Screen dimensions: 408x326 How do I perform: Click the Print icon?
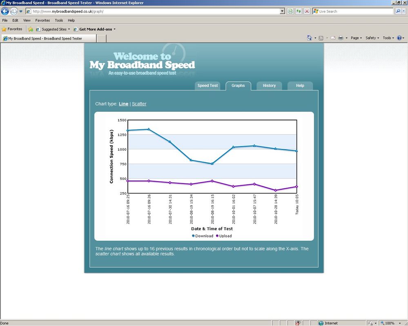341,38
